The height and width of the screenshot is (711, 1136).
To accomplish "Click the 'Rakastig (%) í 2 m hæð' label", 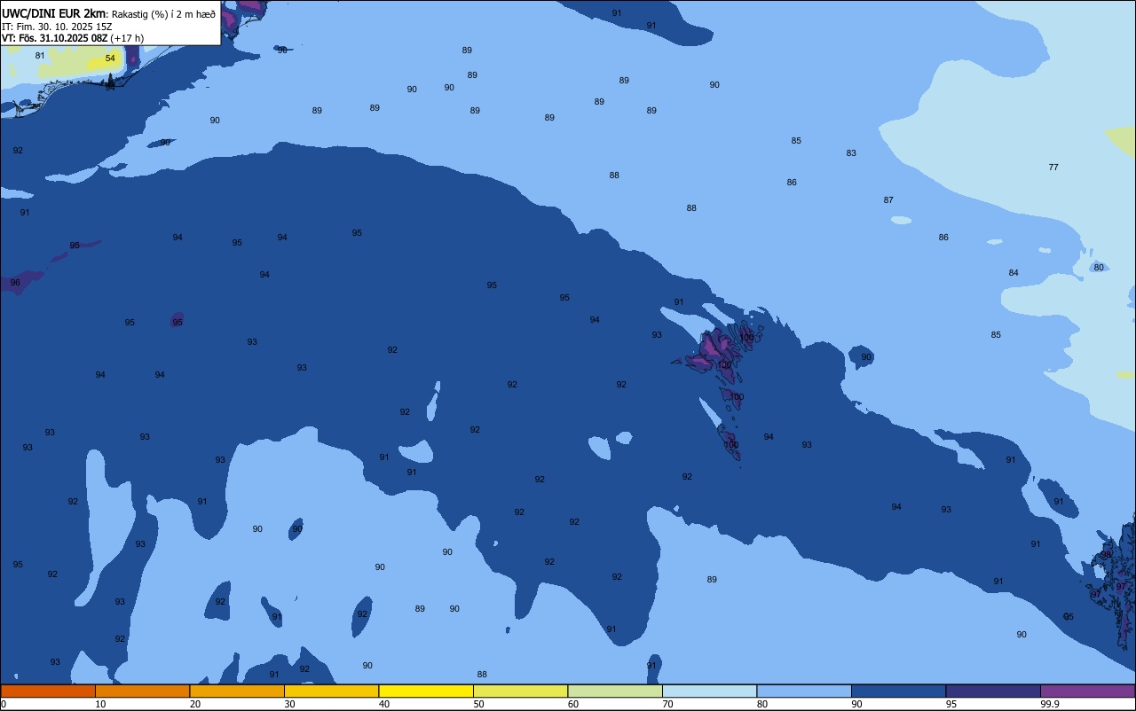I will [x=163, y=14].
